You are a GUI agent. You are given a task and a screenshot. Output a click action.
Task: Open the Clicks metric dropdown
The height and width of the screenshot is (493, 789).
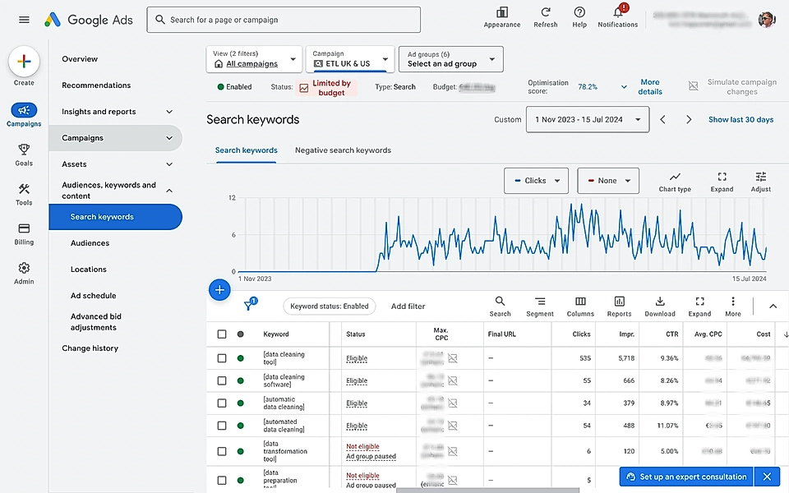tap(536, 181)
